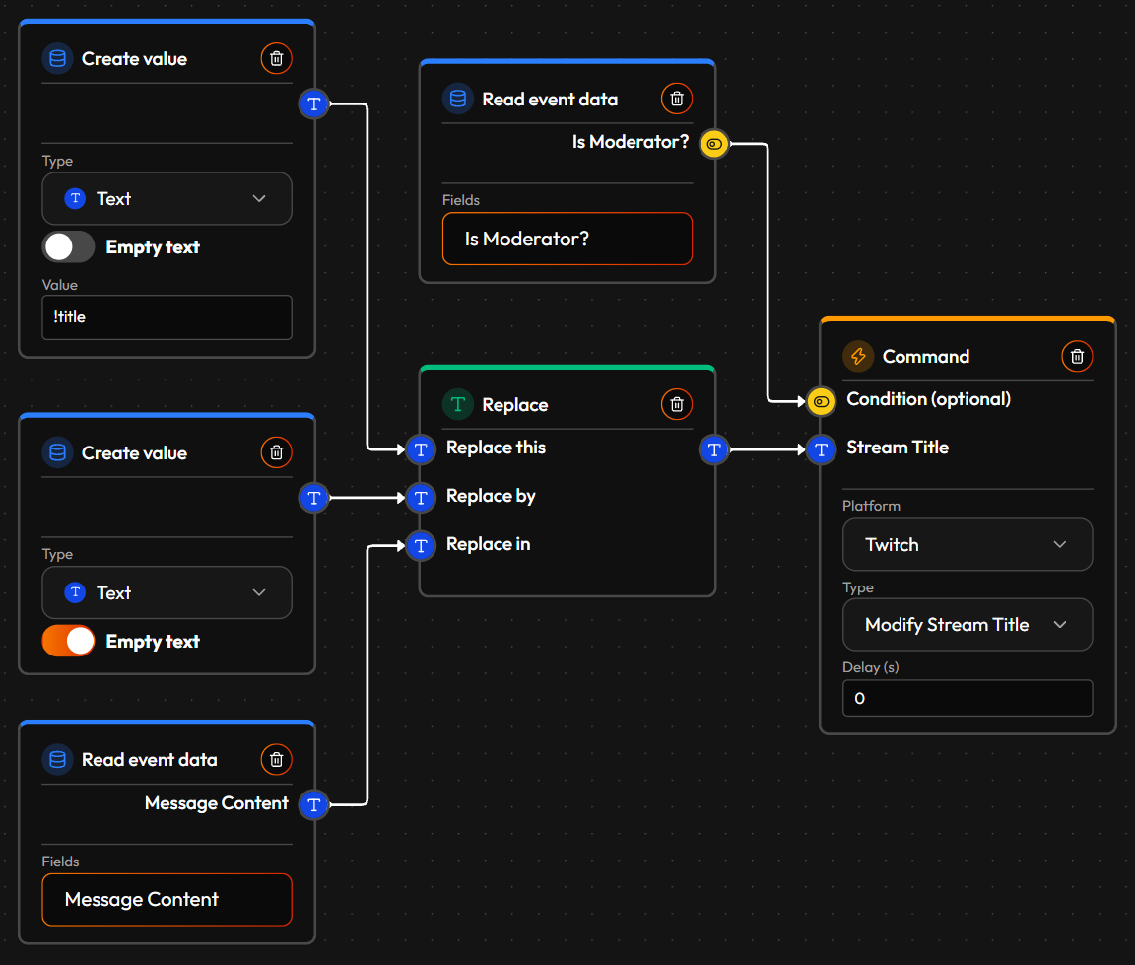Viewport: 1135px width, 965px height.
Task: Enable Empty text on the !title Create value node
Action: (69, 246)
